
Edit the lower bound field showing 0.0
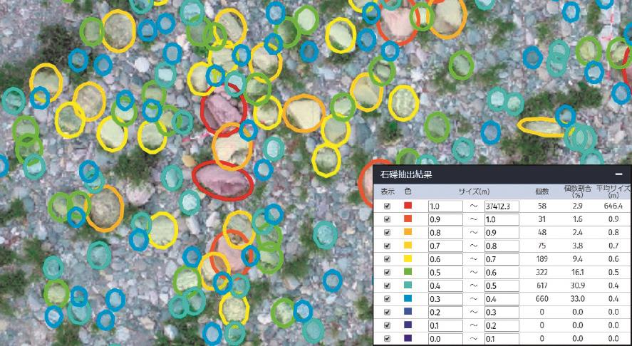coord(445,338)
